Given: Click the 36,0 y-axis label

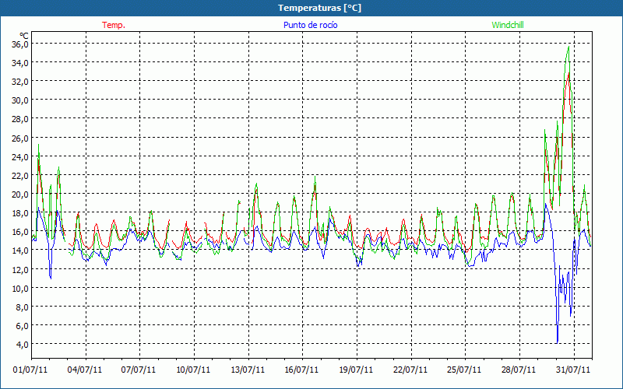Looking at the screenshot, I should [19, 44].
